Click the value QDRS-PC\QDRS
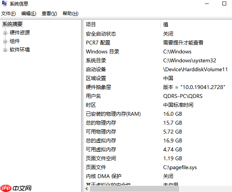This screenshot has width=232, height=192. [x=183, y=96]
